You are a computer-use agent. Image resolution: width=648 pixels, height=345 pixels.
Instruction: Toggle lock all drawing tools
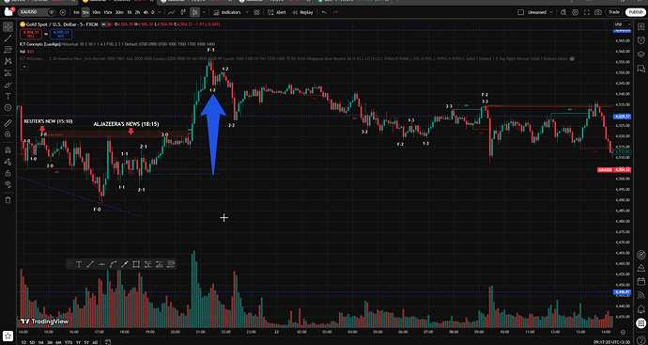tap(8, 173)
